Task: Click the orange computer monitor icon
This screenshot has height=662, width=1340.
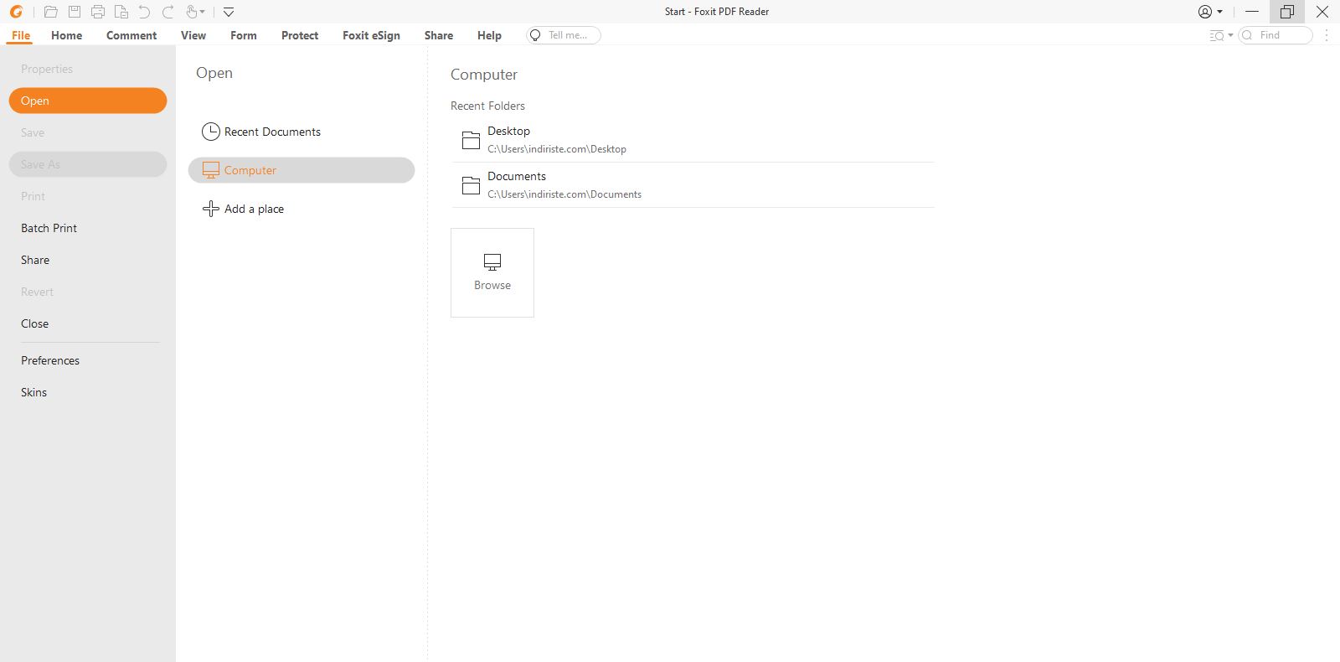Action: (211, 170)
